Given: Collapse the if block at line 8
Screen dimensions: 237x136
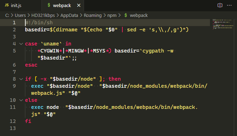Looking at the screenshot, I should pos(21,79).
